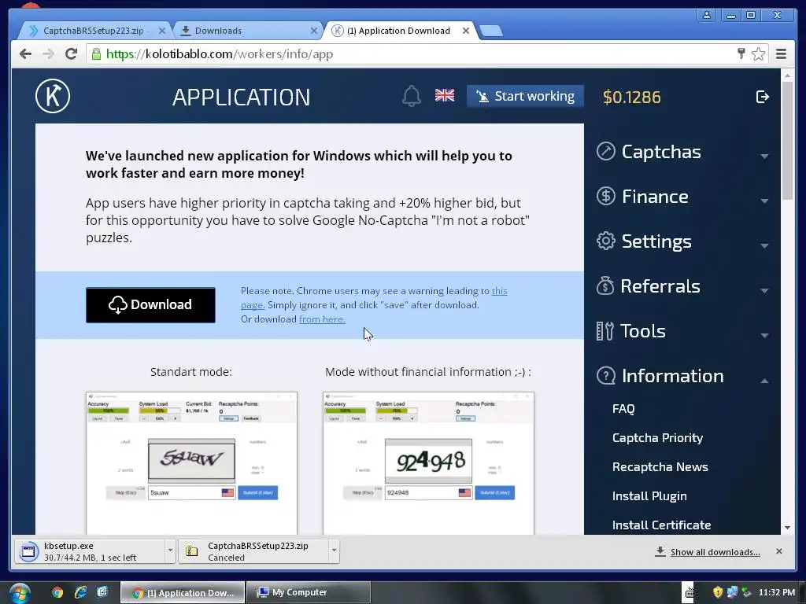Open mode without financial information thumbnail
The width and height of the screenshot is (806, 604).
click(x=428, y=462)
